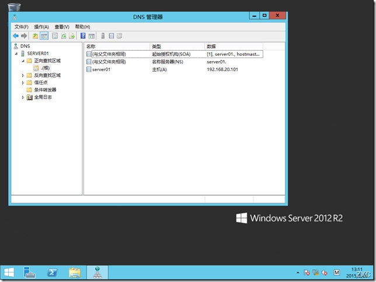The image size is (376, 282).
Task: Click the new record toolbar icon
Action: [x=112, y=36]
